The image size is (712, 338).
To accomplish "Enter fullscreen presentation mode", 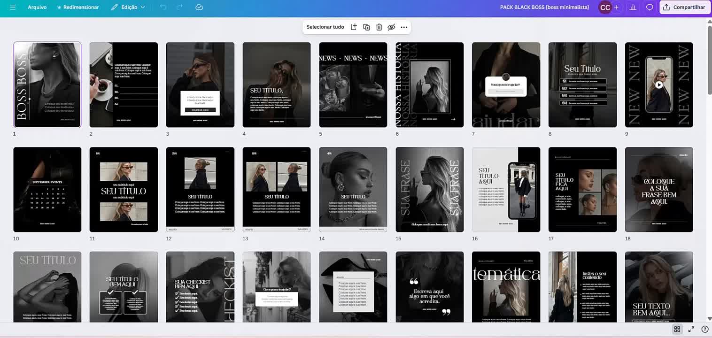I will pos(691,329).
